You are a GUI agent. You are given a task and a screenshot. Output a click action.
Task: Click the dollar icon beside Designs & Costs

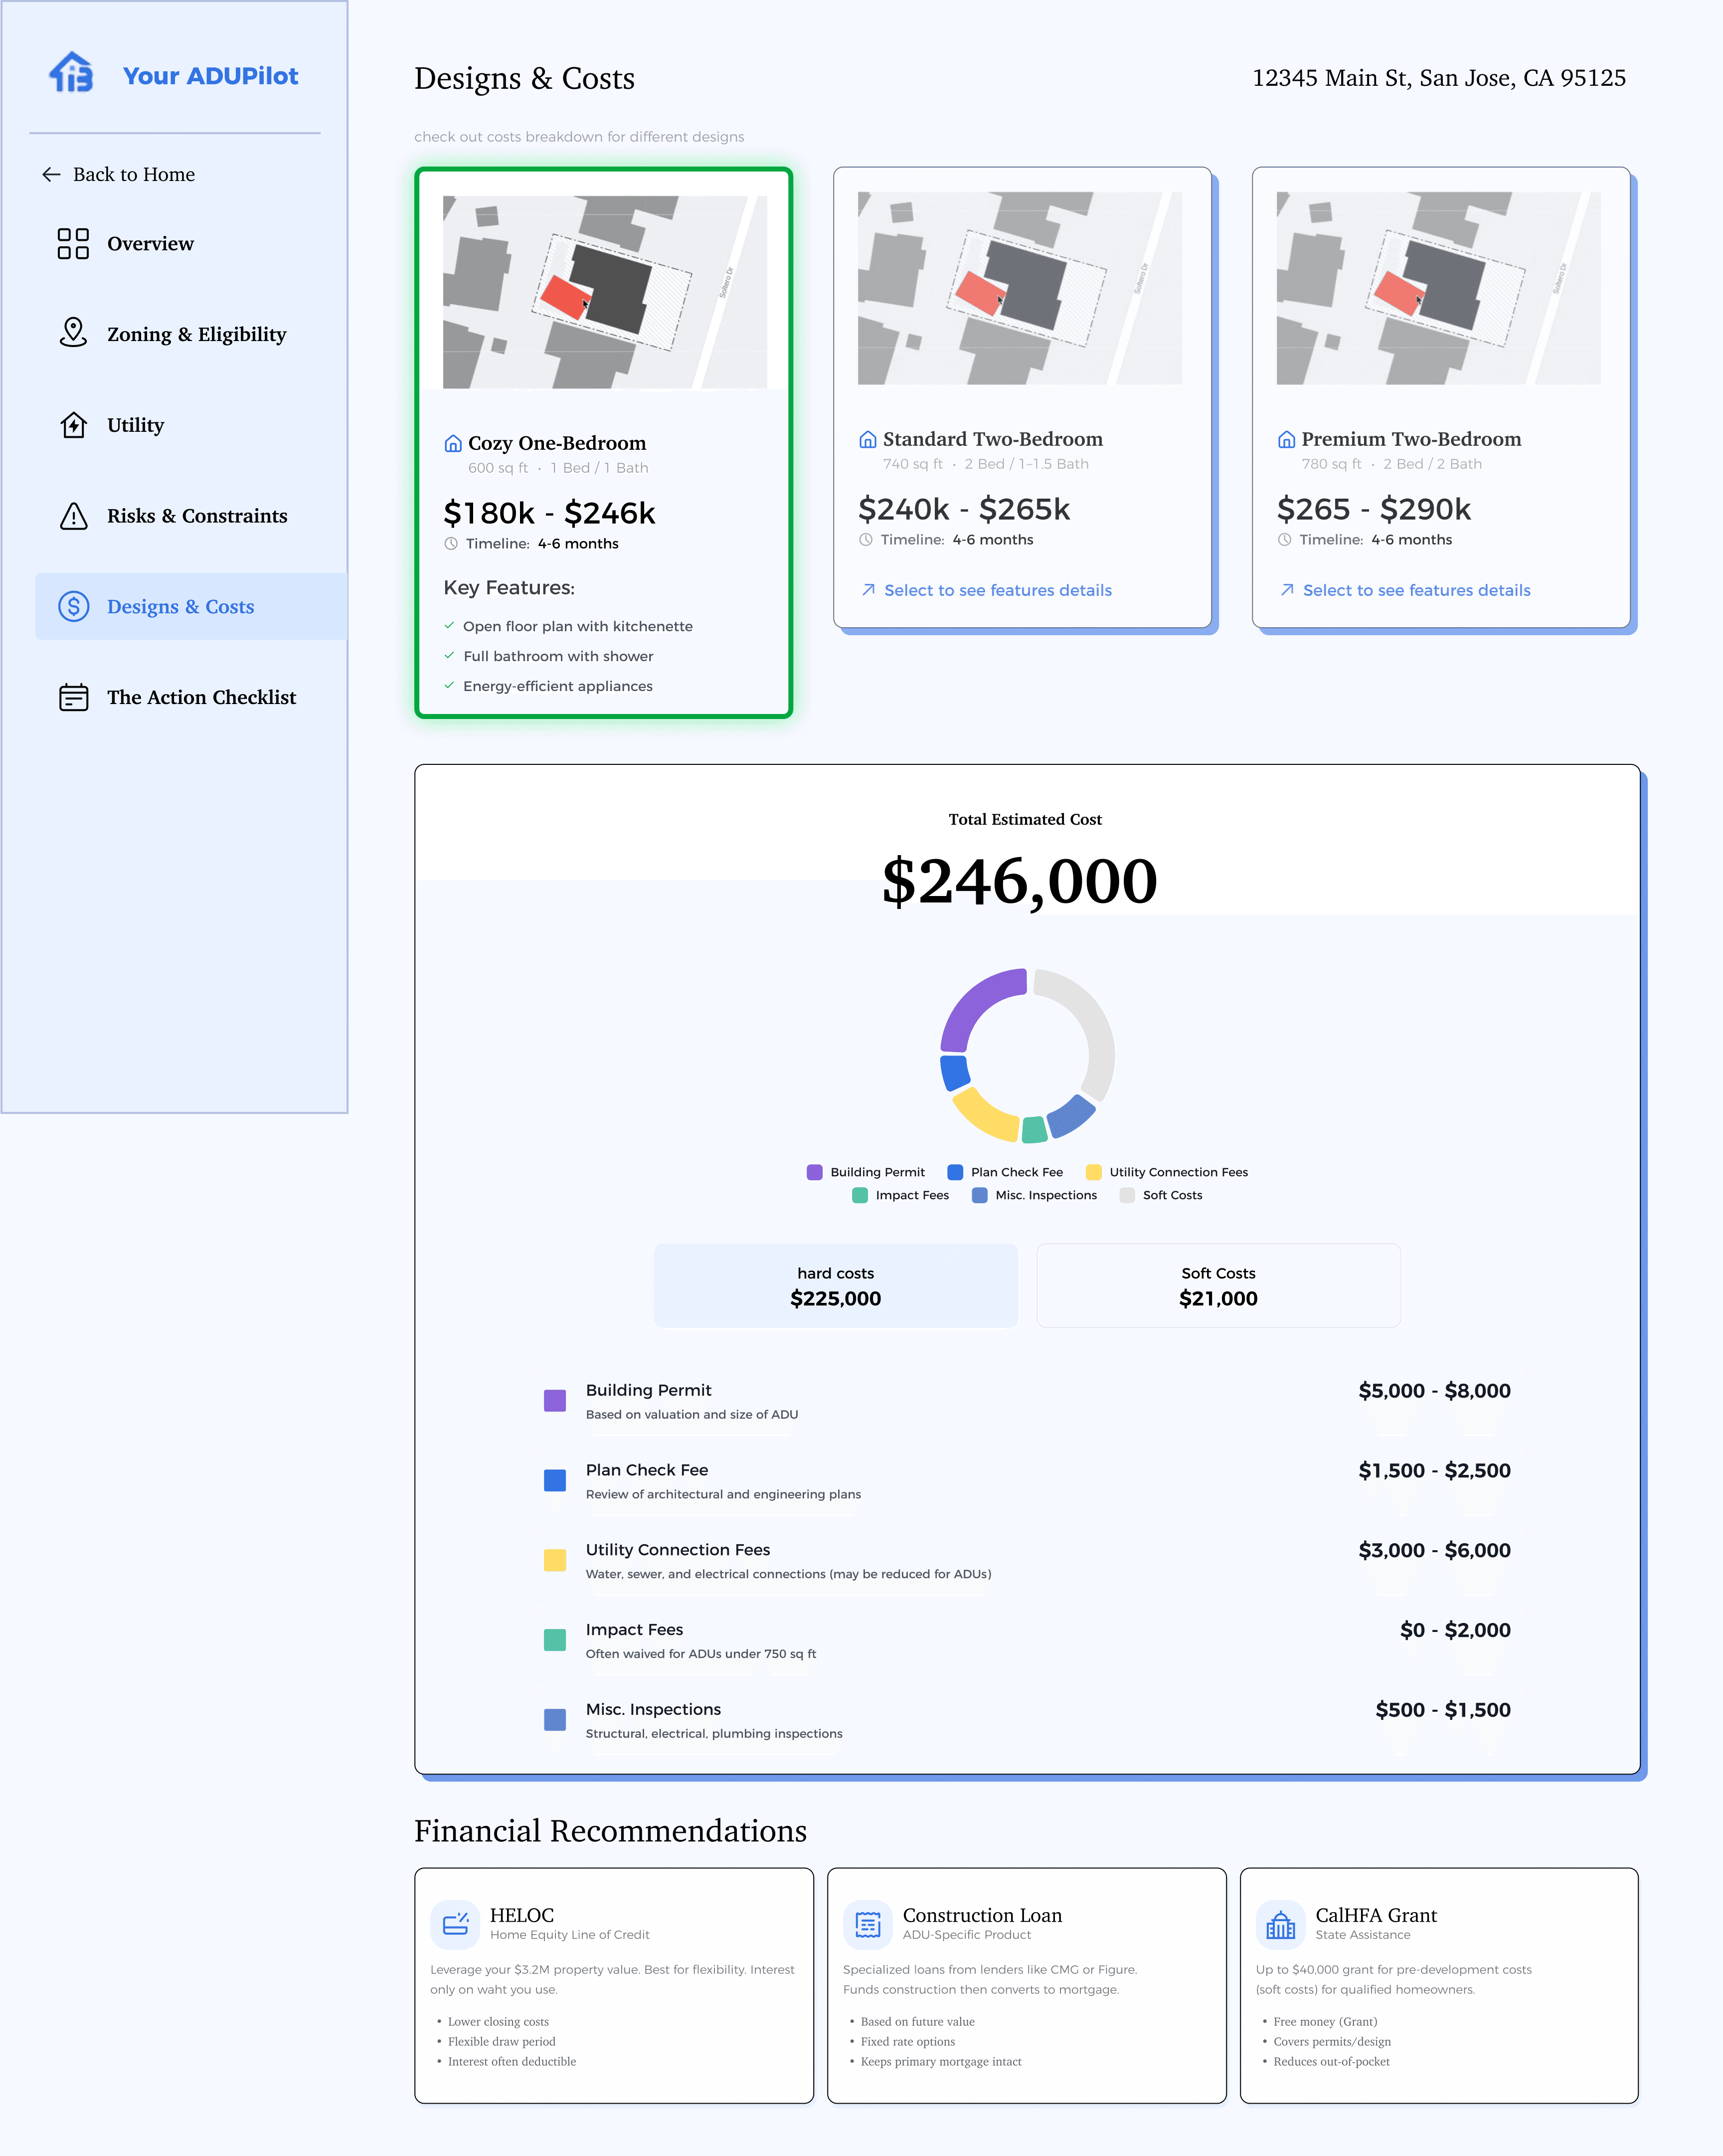click(73, 606)
